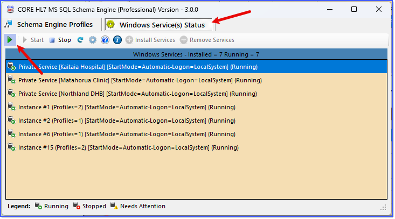This screenshot has width=395, height=219.
Task: Select the Northland DHB private service row
Action: click(x=196, y=94)
